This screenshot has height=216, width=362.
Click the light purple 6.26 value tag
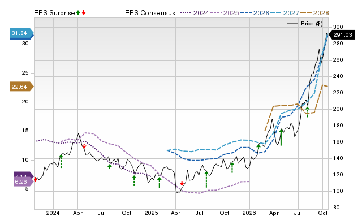pos(23,182)
